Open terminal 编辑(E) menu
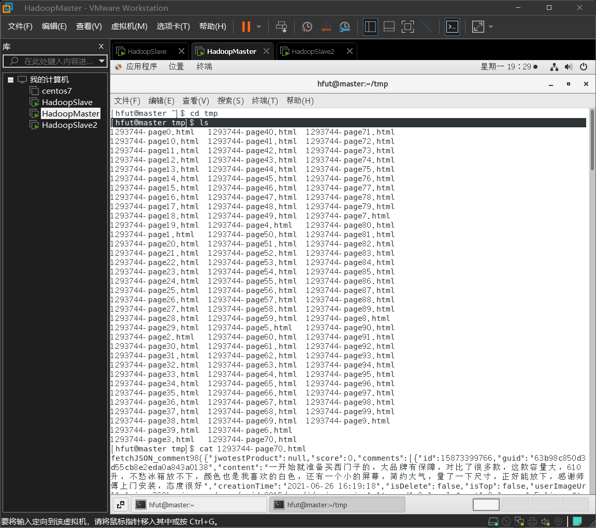Screen dimensions: 596x528 tap(161, 100)
